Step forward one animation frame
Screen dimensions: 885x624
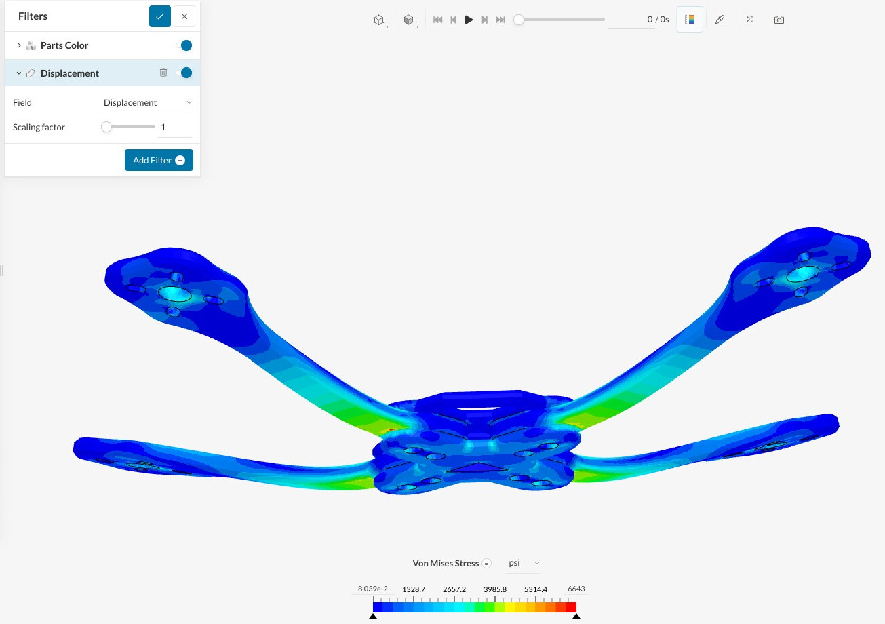(x=484, y=20)
